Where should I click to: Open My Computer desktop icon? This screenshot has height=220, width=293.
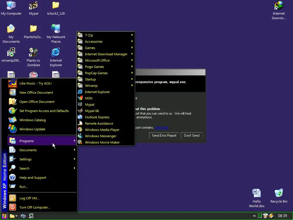(11, 8)
